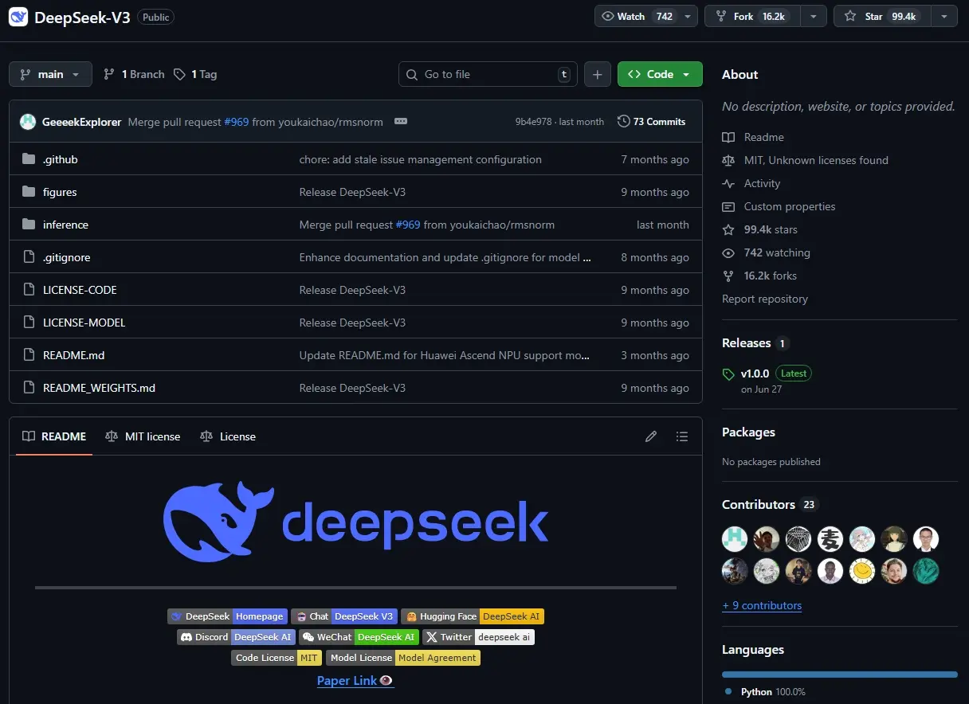
Task: Click contributor avatar with 麦 character
Action: 830,539
